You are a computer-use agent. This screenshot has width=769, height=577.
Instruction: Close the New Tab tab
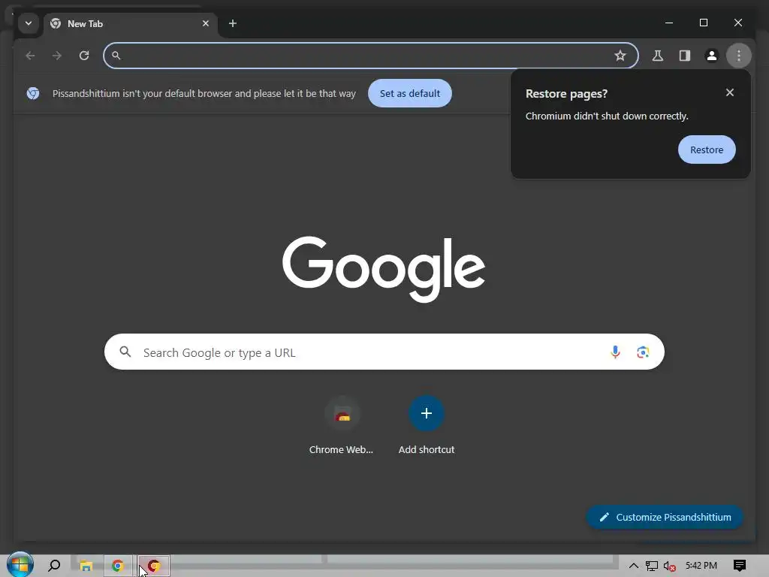click(206, 23)
